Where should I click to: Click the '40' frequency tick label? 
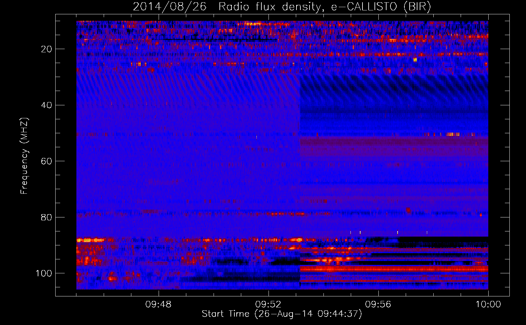46,105
